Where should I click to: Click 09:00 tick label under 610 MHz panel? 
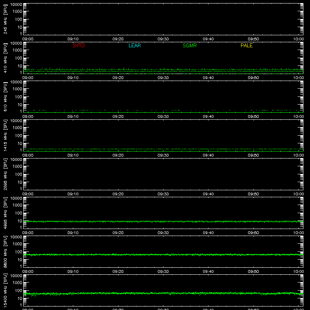(28, 117)
